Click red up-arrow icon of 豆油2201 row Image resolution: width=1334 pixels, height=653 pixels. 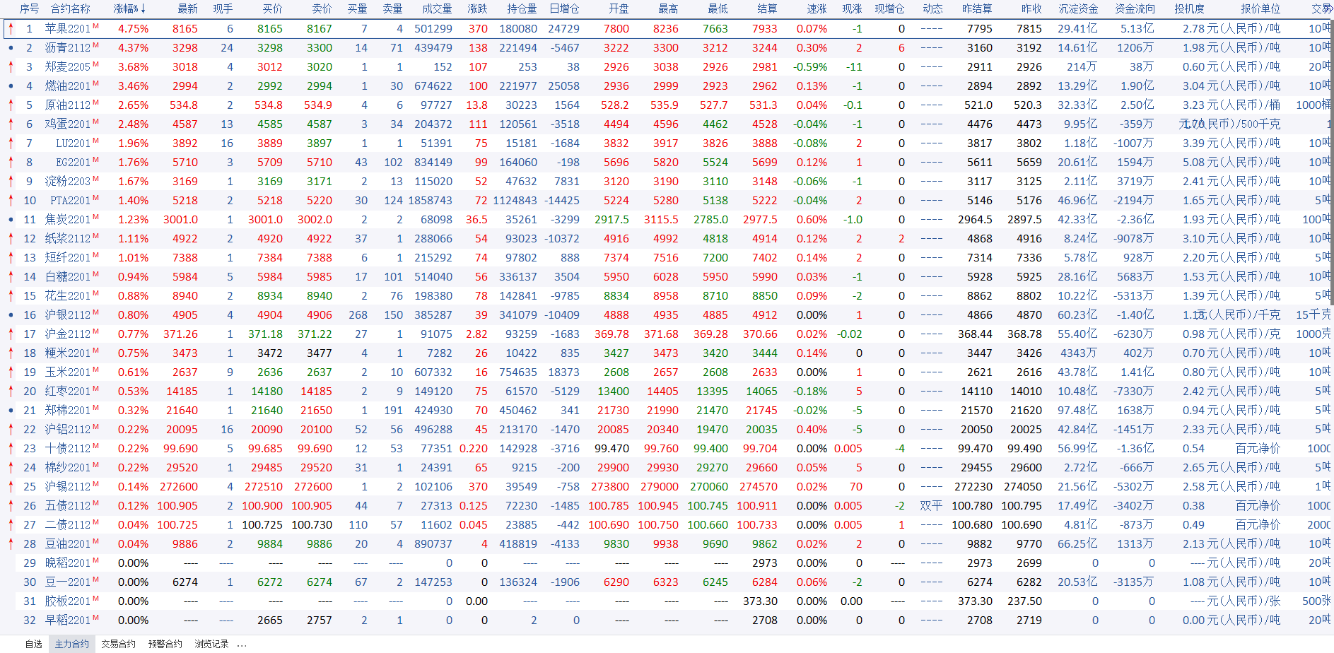pyautogui.click(x=11, y=543)
